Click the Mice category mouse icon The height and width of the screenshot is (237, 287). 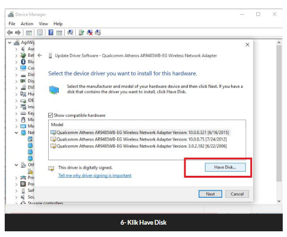[23, 119]
